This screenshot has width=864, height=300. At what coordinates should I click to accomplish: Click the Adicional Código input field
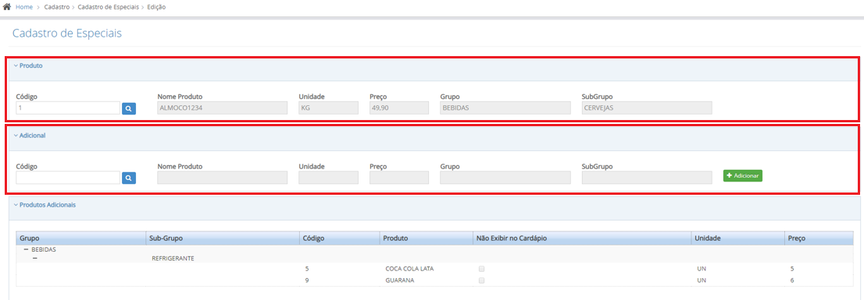[68, 178]
